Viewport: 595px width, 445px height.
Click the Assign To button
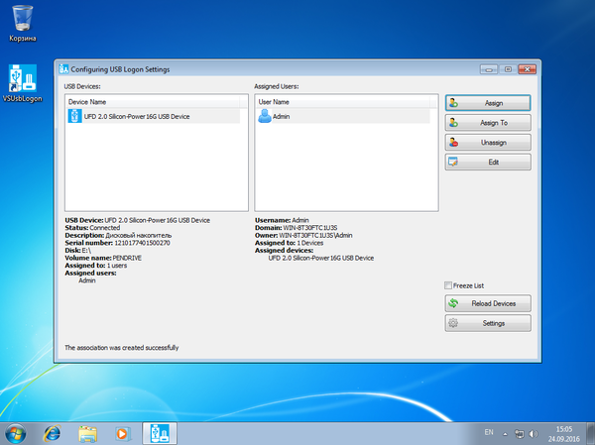(488, 122)
